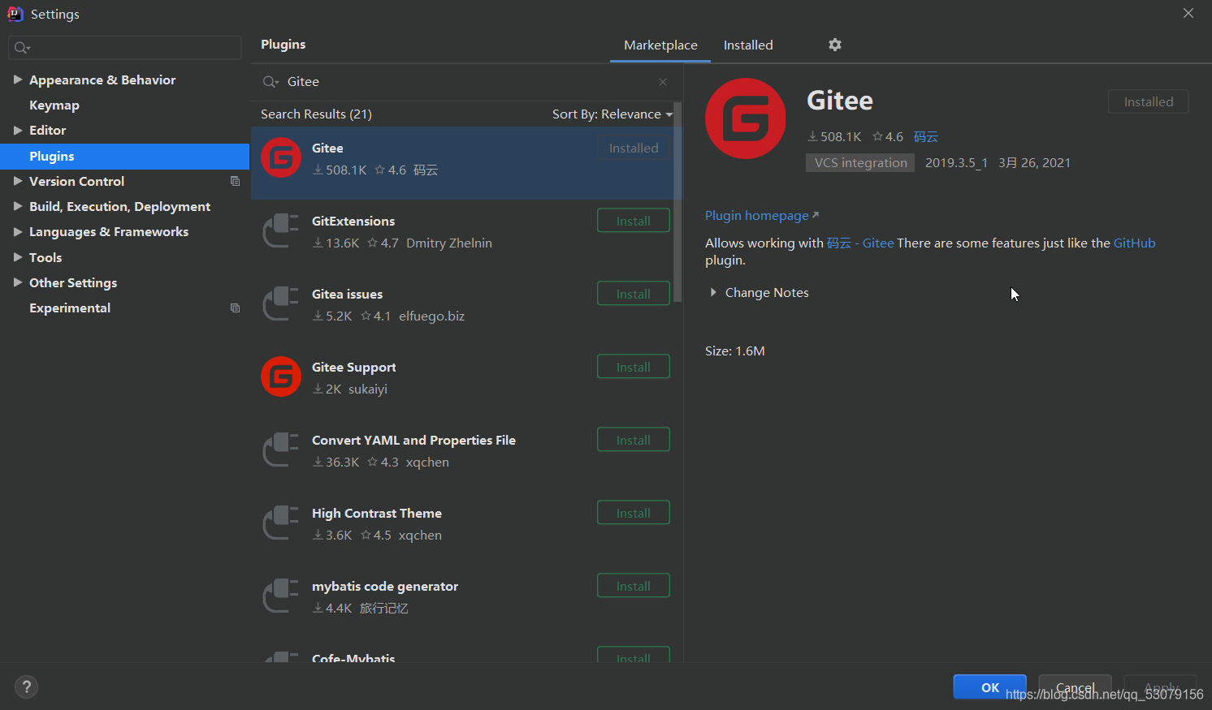Click the Gitee Support plugin logo

click(281, 377)
